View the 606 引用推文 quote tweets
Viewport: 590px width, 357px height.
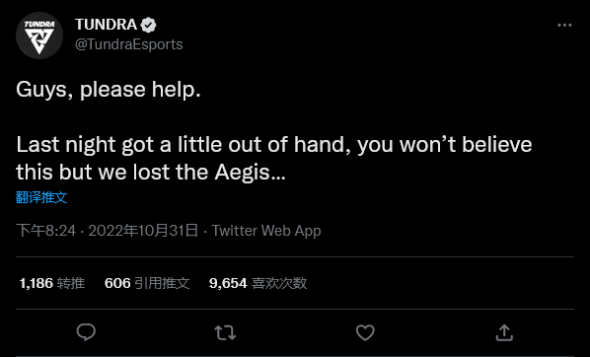(x=147, y=283)
